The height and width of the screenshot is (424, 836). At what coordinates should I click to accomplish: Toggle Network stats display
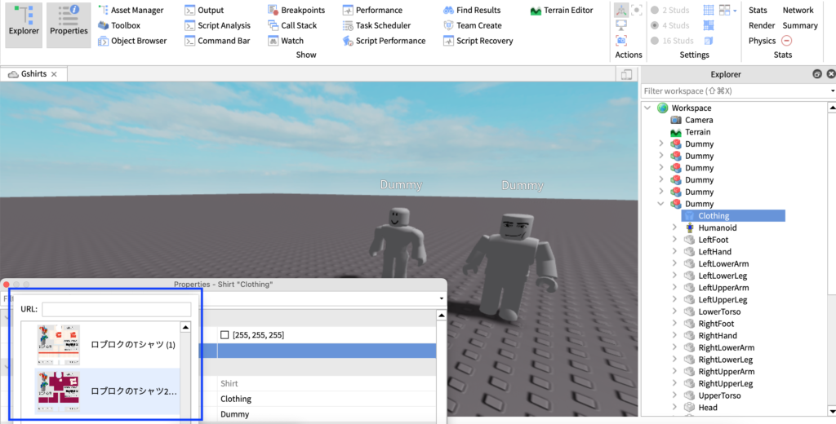798,10
